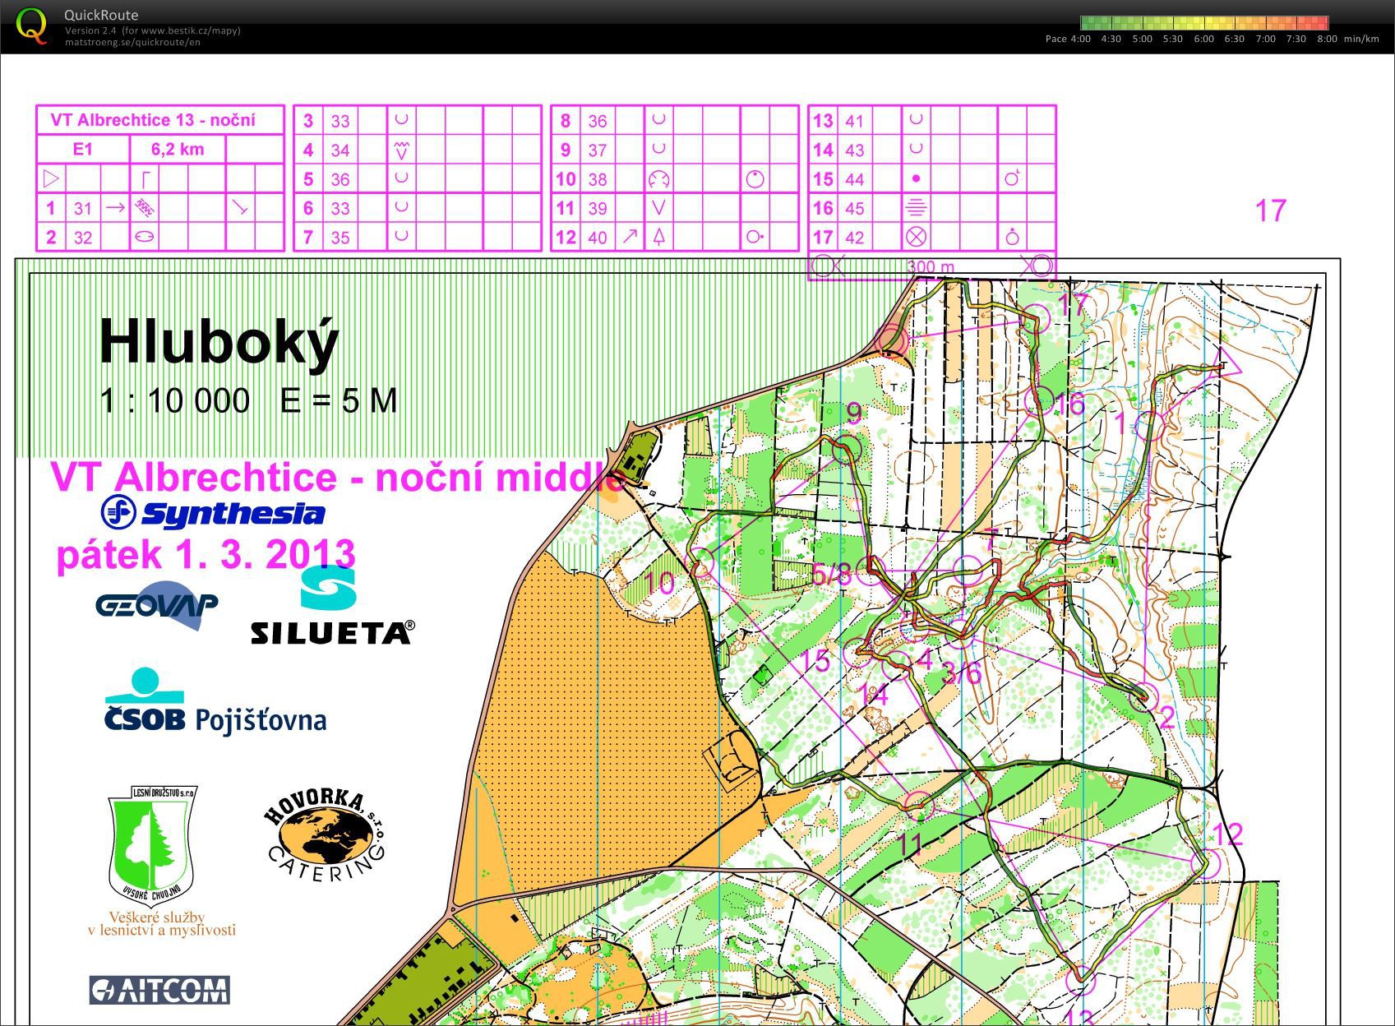Click the arrow symbol in control 1 row
The height and width of the screenshot is (1026, 1395).
[x=115, y=207]
